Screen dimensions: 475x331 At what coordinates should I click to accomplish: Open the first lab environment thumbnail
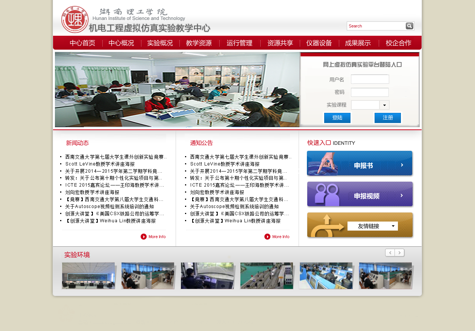coord(88,276)
